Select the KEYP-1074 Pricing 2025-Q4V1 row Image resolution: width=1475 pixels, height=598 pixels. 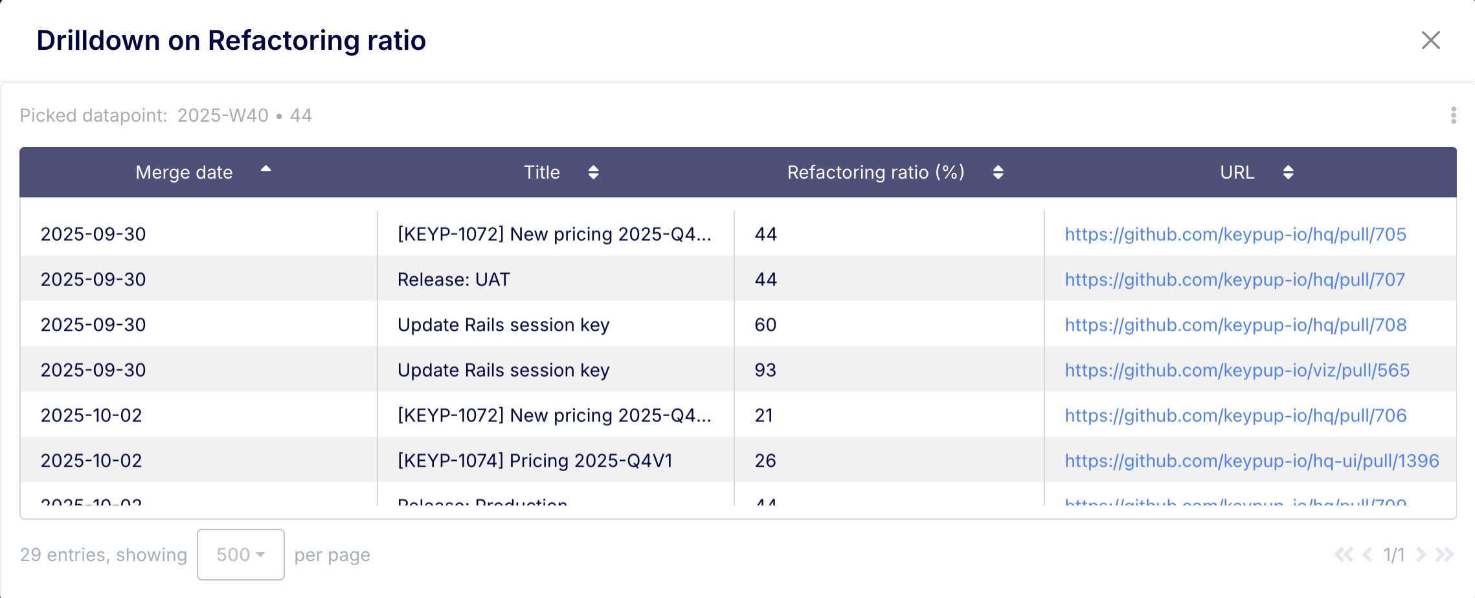point(535,461)
